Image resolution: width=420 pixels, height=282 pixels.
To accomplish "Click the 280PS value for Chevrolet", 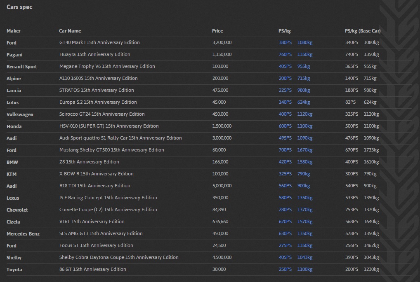I will pos(285,210).
